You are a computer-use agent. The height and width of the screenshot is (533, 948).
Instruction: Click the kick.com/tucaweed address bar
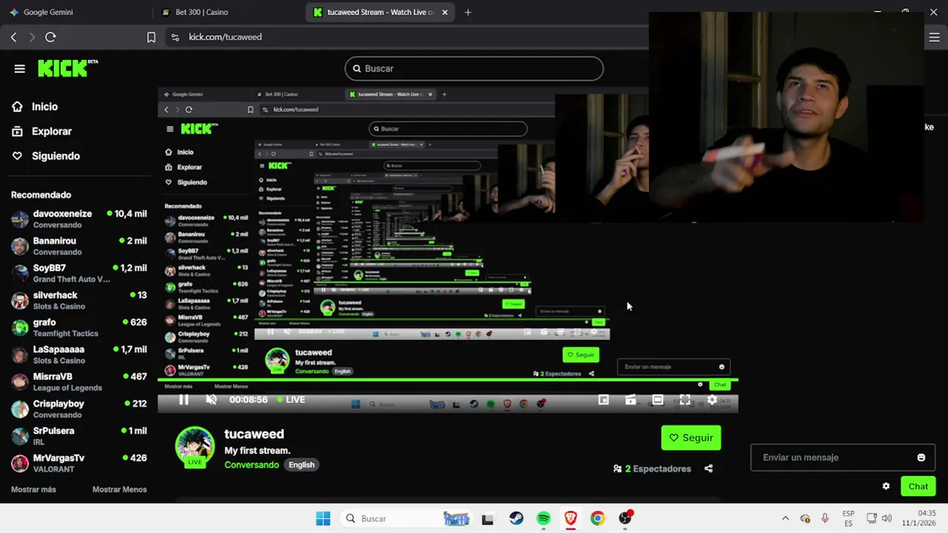tap(225, 37)
